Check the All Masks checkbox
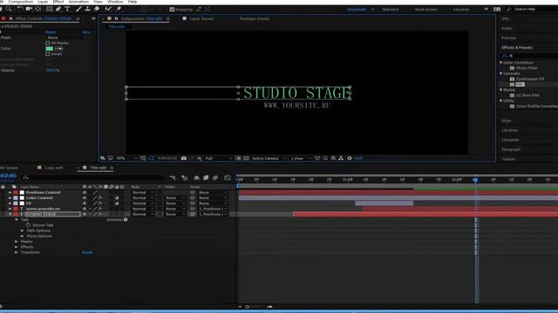Screen dimensions: 558x313 coord(48,43)
